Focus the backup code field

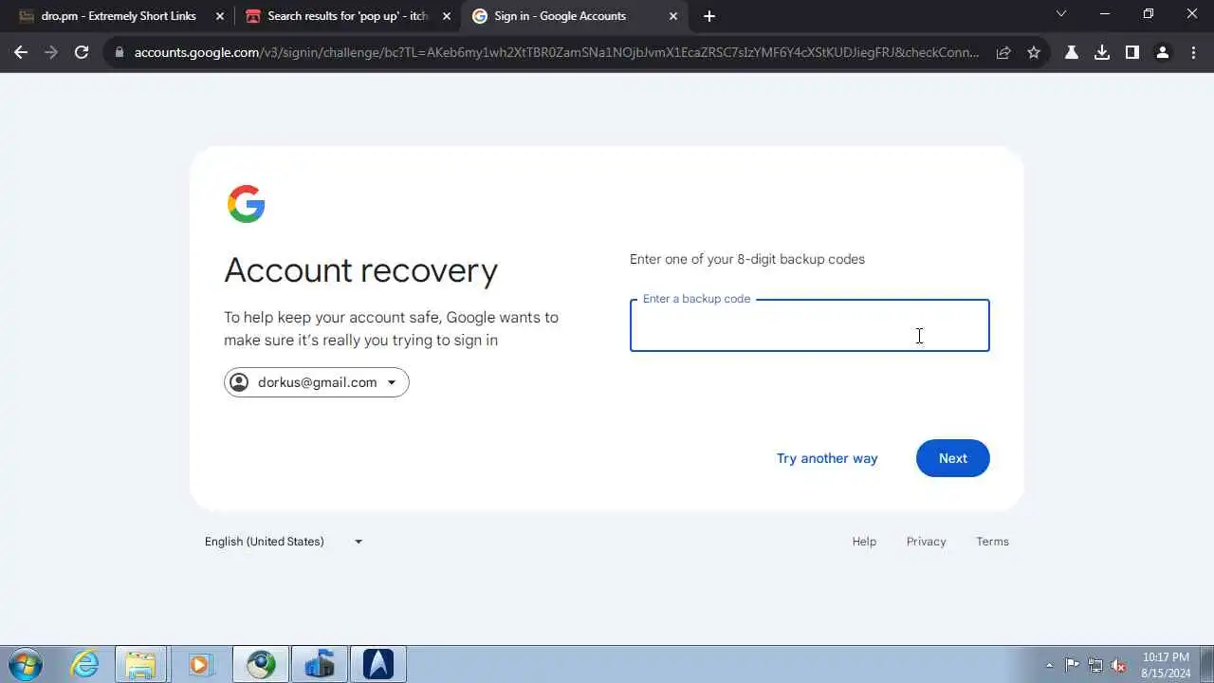click(x=809, y=325)
